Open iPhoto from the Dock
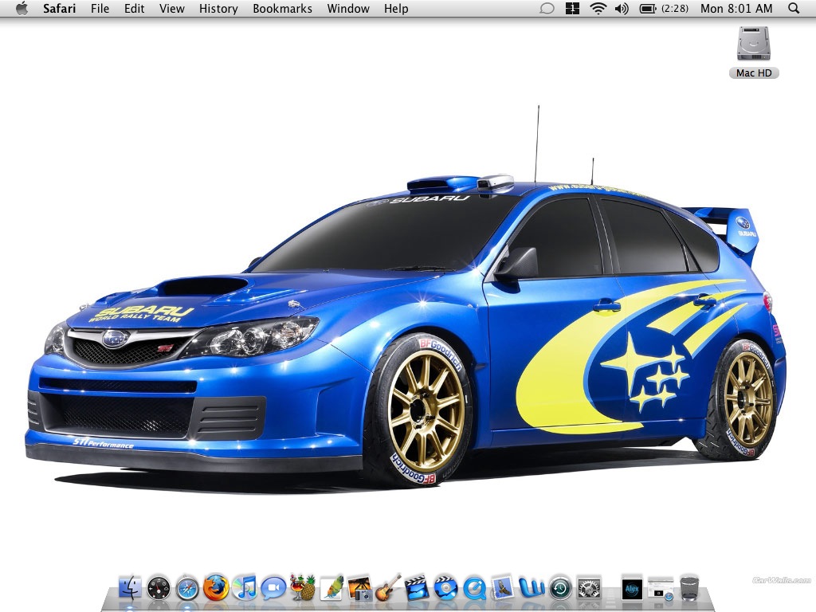The width and height of the screenshot is (816, 612). pos(360,588)
